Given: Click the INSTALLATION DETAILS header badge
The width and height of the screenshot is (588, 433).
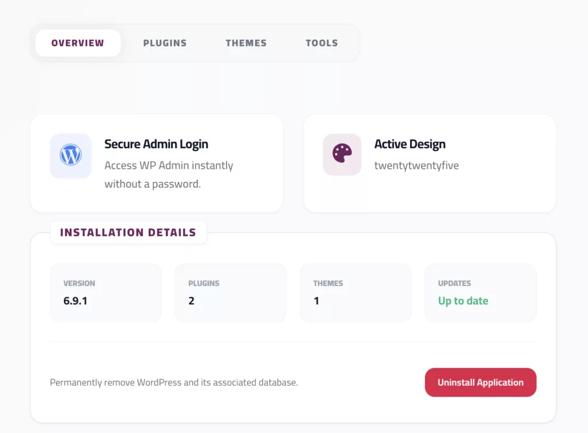Looking at the screenshot, I should [x=128, y=233].
